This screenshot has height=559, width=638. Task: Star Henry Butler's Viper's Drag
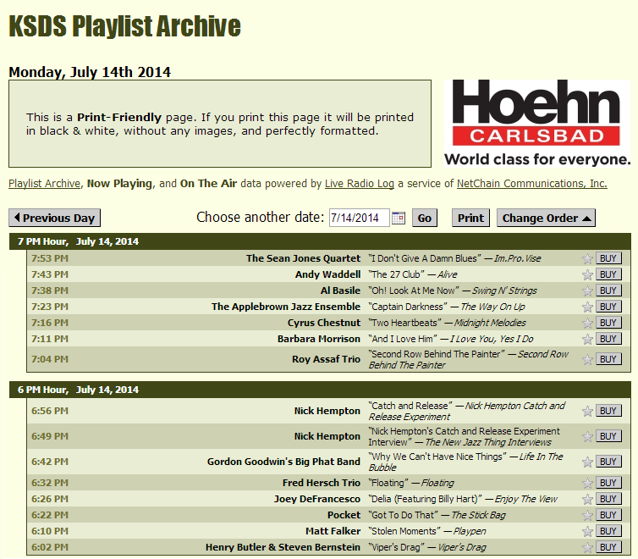tap(587, 548)
